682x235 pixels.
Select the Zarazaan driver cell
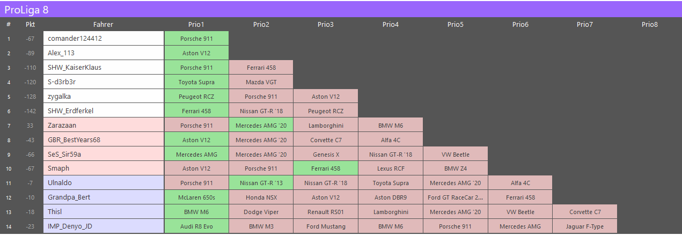(x=104, y=126)
